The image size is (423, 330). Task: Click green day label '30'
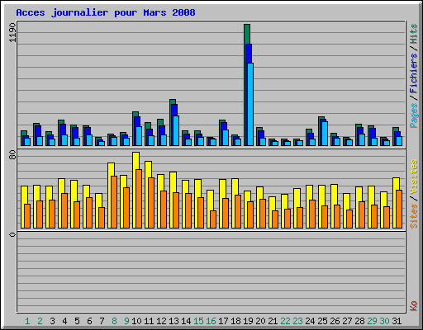[x=384, y=321]
